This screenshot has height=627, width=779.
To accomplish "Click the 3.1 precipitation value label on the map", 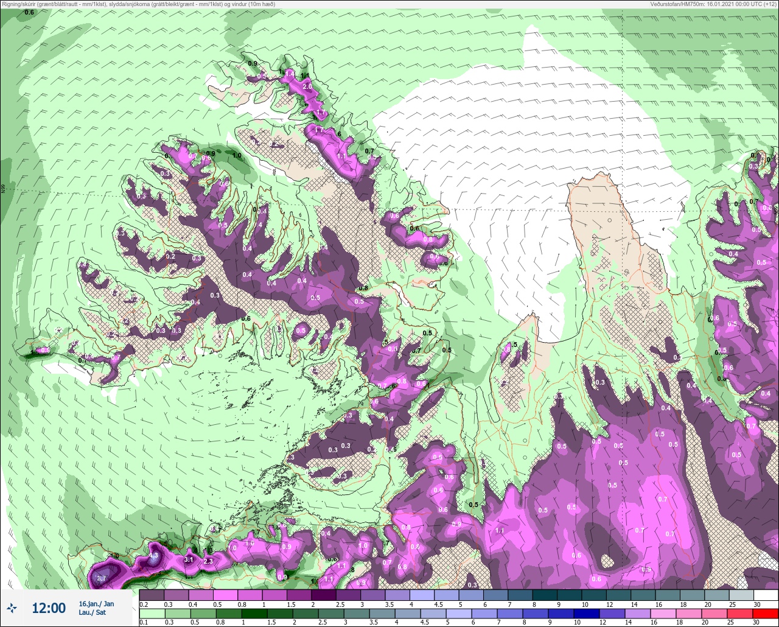I will (189, 559).
